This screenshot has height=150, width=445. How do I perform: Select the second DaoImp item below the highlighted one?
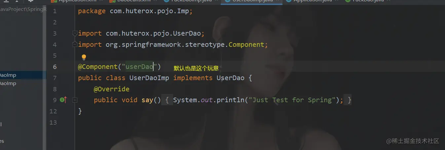[8, 83]
